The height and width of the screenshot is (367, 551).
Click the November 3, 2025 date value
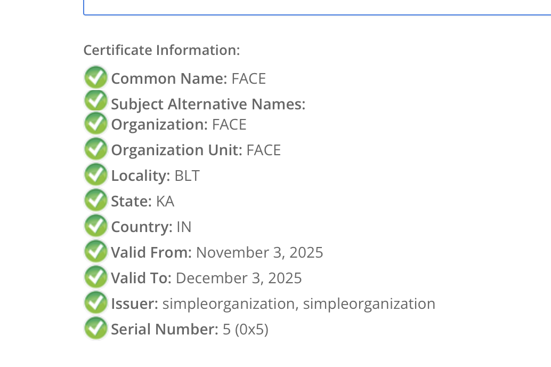(260, 252)
